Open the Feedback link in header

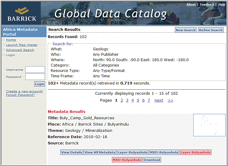207,4
